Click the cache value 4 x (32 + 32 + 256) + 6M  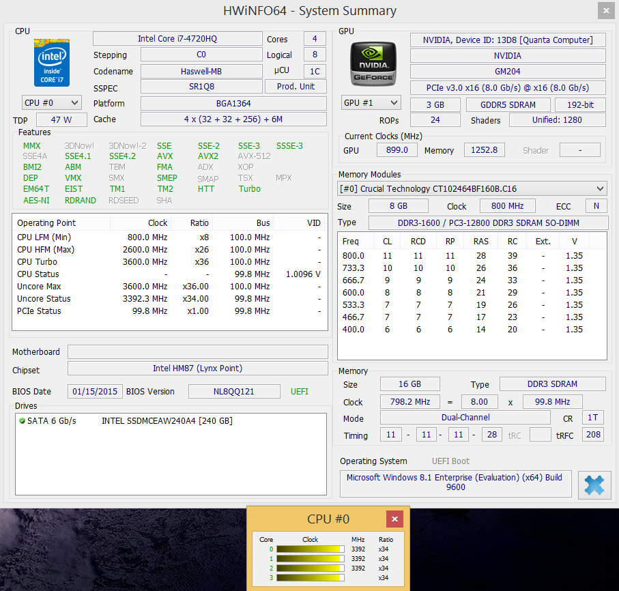click(x=233, y=119)
